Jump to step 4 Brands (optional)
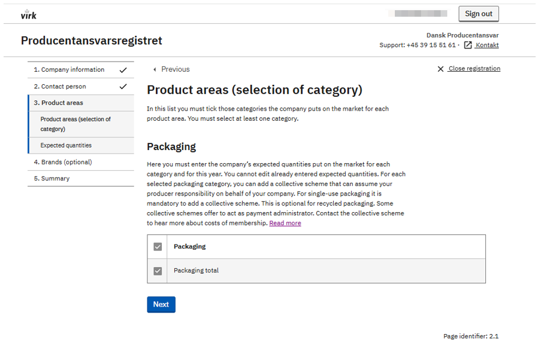The image size is (550, 346). click(63, 162)
